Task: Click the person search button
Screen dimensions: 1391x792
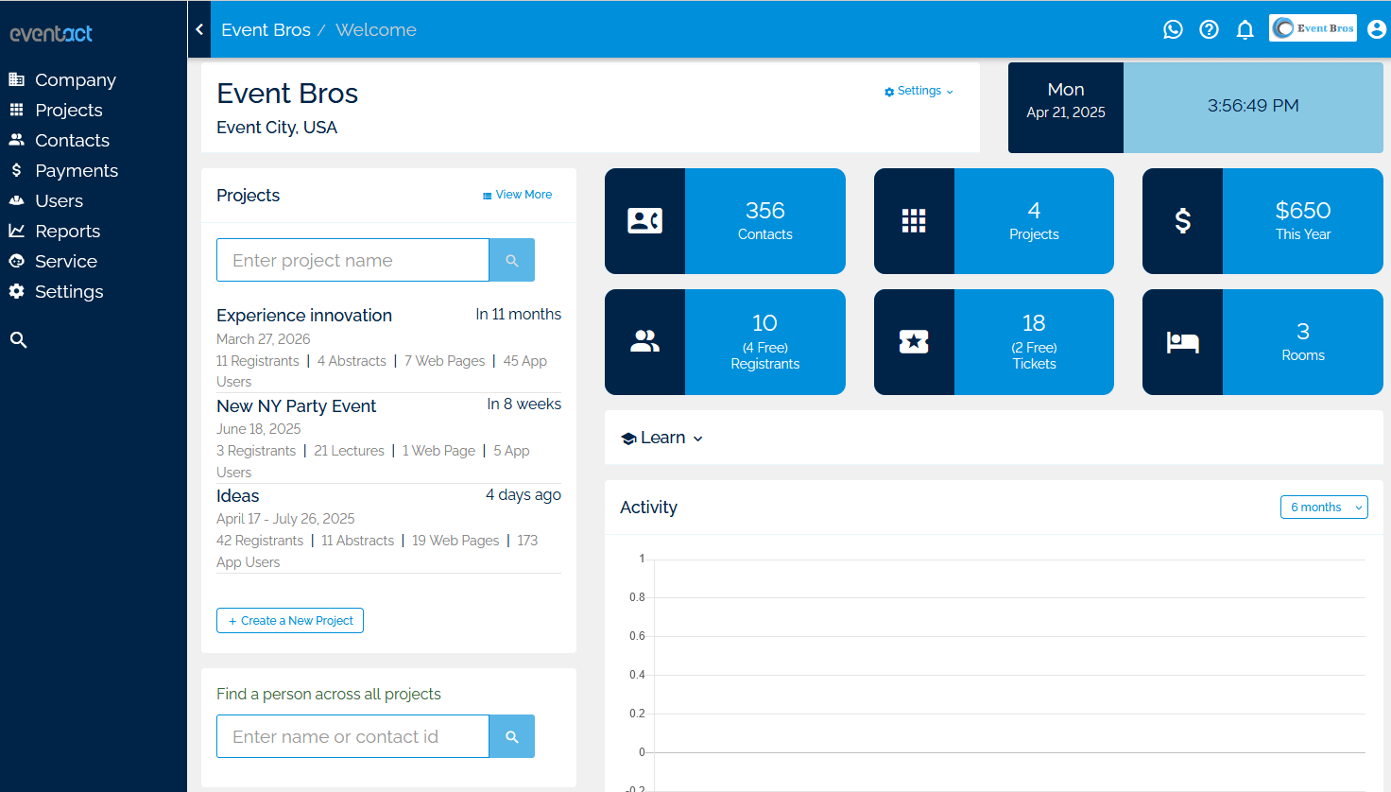Action: click(x=512, y=736)
